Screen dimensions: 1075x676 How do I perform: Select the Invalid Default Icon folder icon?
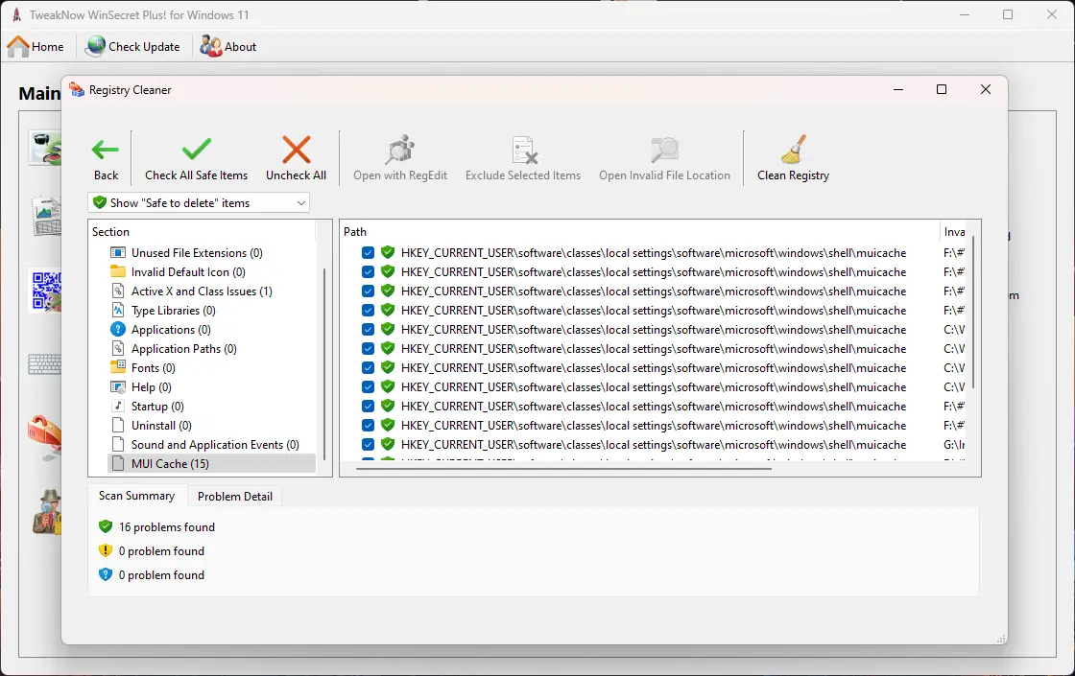click(118, 272)
